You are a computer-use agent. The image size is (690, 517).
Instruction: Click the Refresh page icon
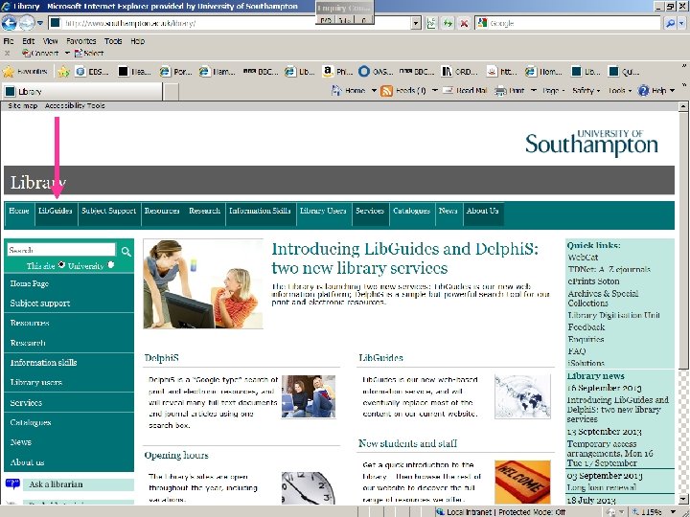point(448,23)
